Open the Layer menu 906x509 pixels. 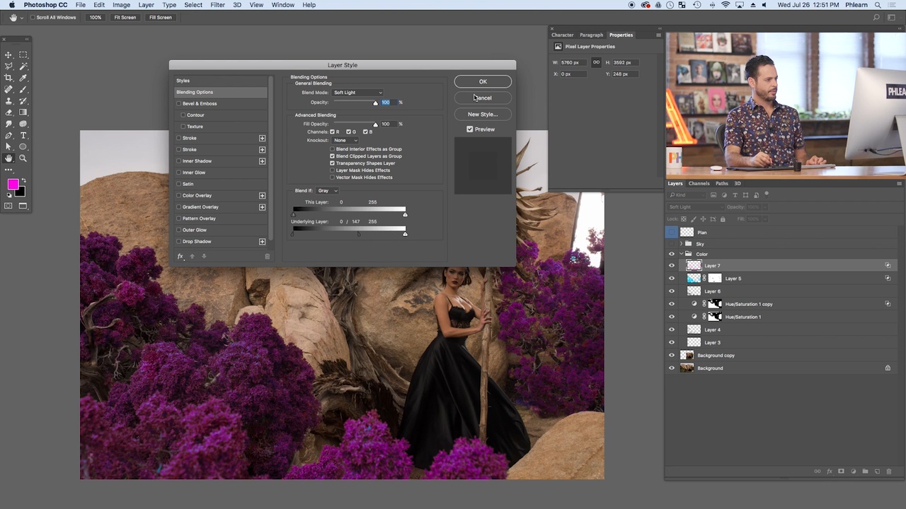146,5
